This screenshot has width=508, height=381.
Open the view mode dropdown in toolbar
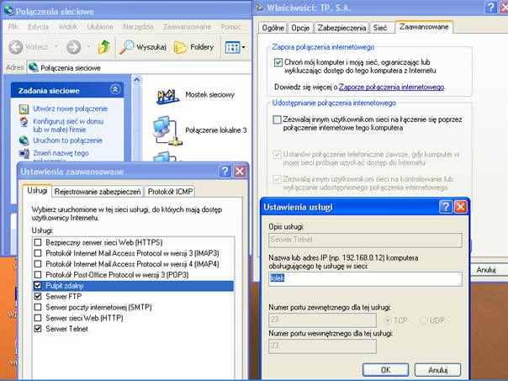pos(235,47)
